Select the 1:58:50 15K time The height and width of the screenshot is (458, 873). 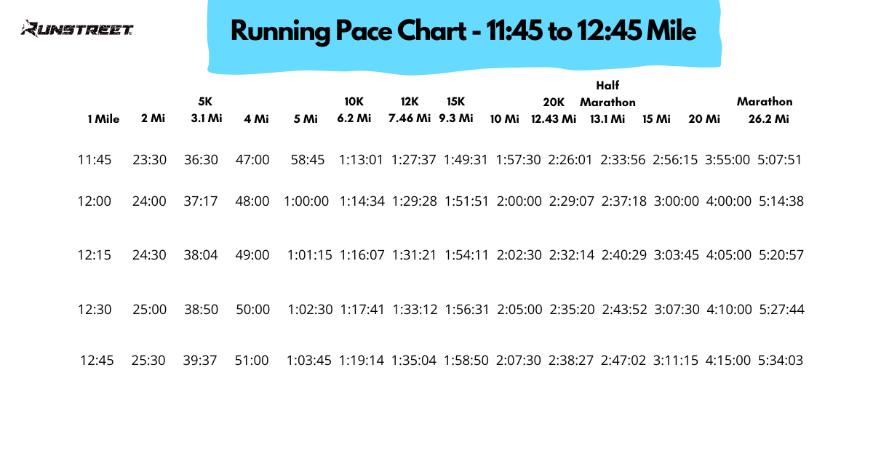(467, 360)
